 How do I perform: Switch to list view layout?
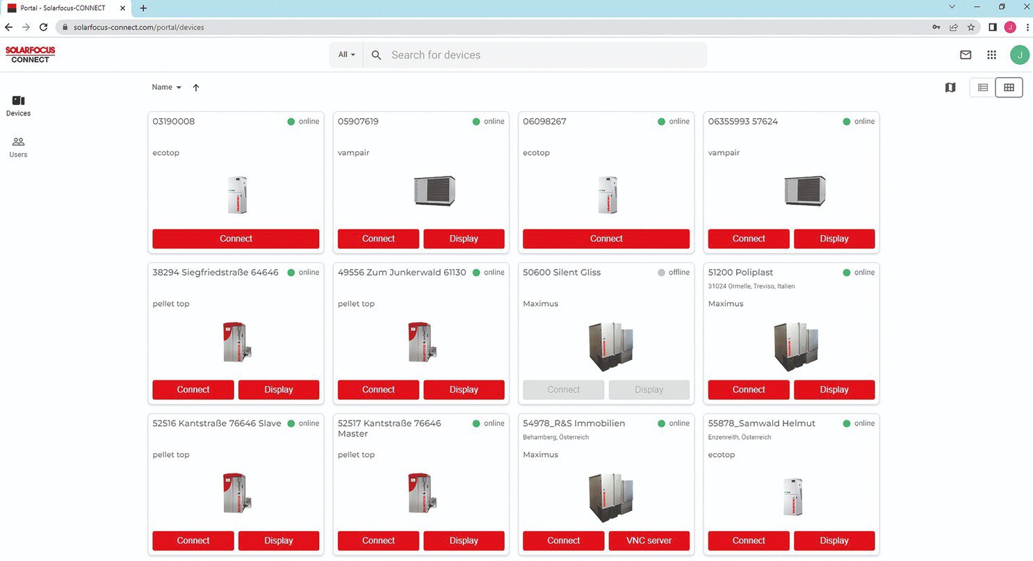tap(983, 88)
